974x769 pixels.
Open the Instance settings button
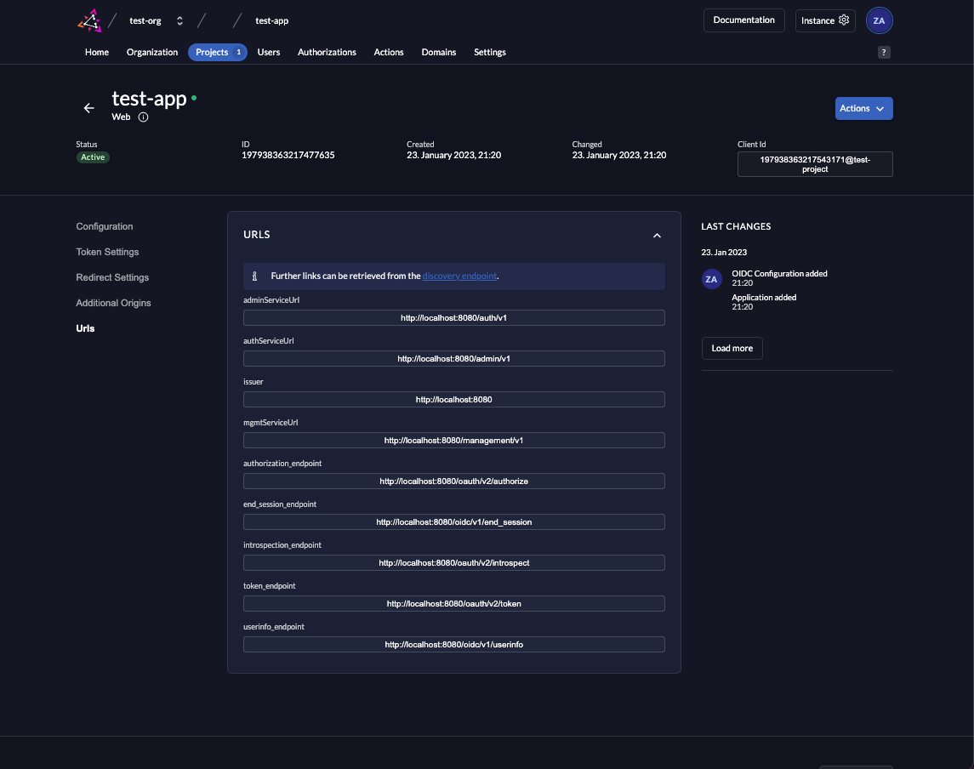tap(825, 20)
